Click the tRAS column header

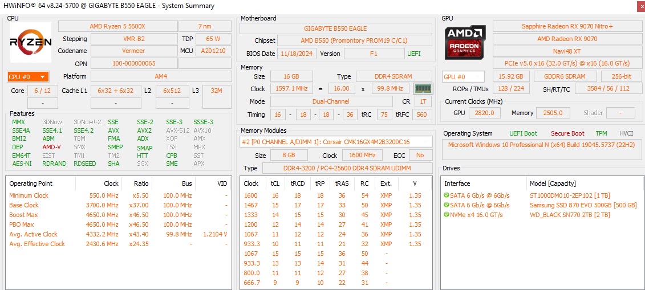coord(342,183)
